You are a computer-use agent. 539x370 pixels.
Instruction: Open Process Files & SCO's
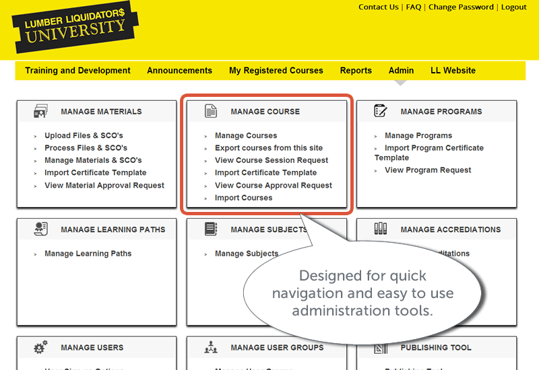tap(86, 147)
